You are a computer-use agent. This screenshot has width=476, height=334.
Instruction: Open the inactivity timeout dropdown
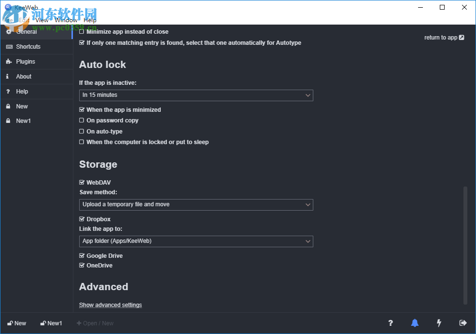click(196, 95)
